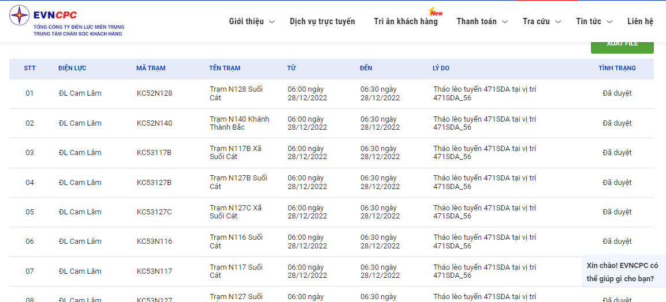
Task: Select row 01 station code KC52N128
Action: 154,93
